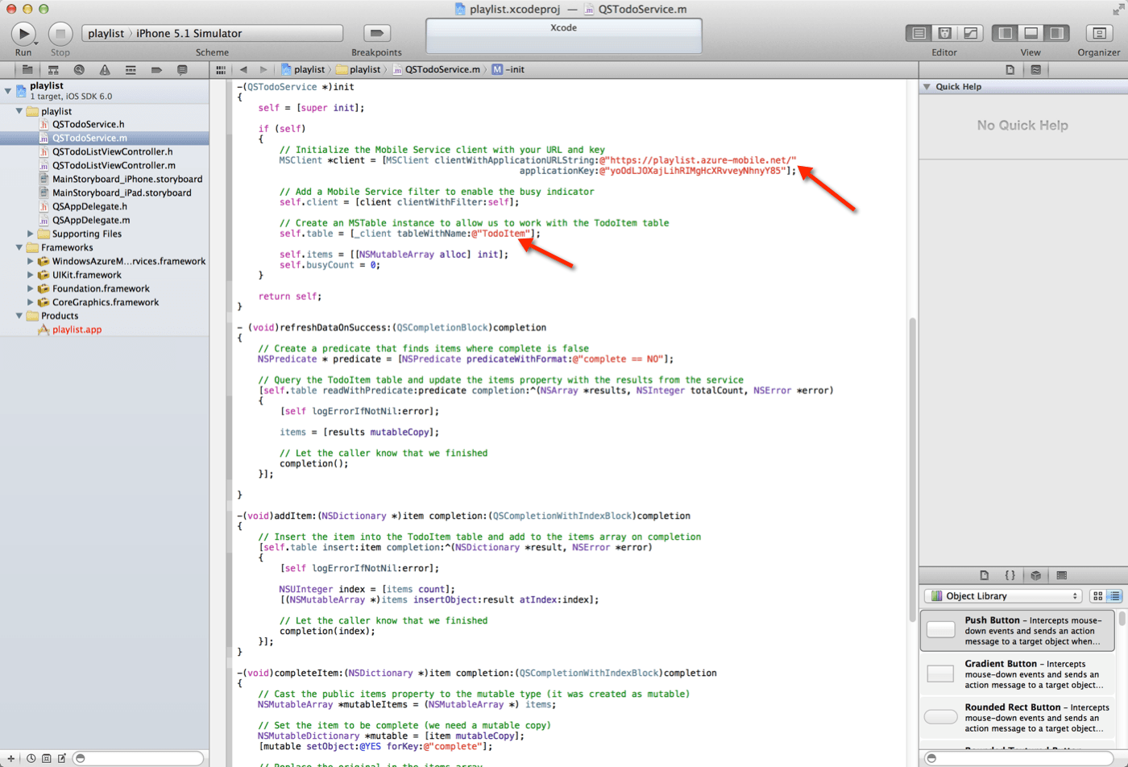Open the Organizer window
This screenshot has width=1128, height=767.
coord(1100,32)
